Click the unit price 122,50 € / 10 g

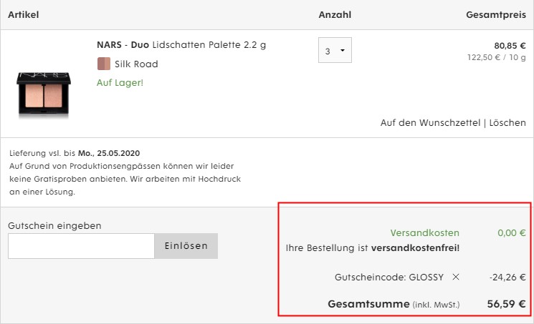(496, 57)
